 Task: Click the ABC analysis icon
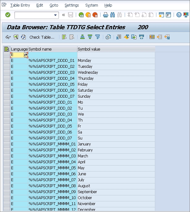[141, 37]
